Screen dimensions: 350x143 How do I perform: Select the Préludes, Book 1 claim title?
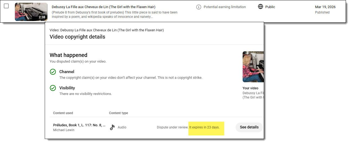pyautogui.click(x=79, y=125)
